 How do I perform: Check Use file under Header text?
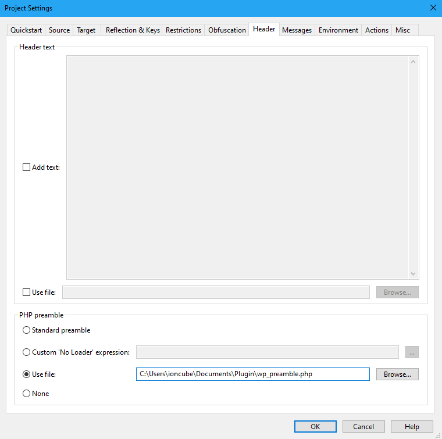26,292
